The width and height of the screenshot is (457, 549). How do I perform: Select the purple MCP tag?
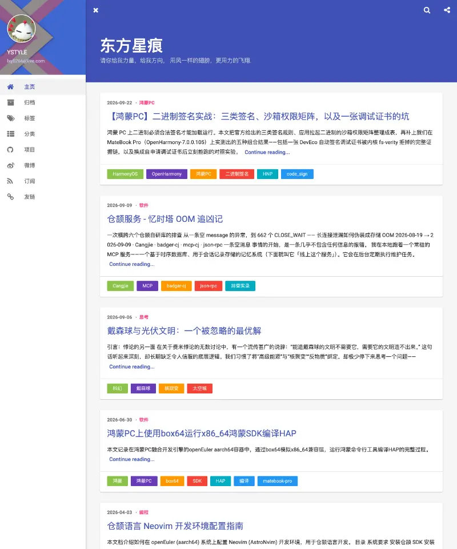[147, 286]
